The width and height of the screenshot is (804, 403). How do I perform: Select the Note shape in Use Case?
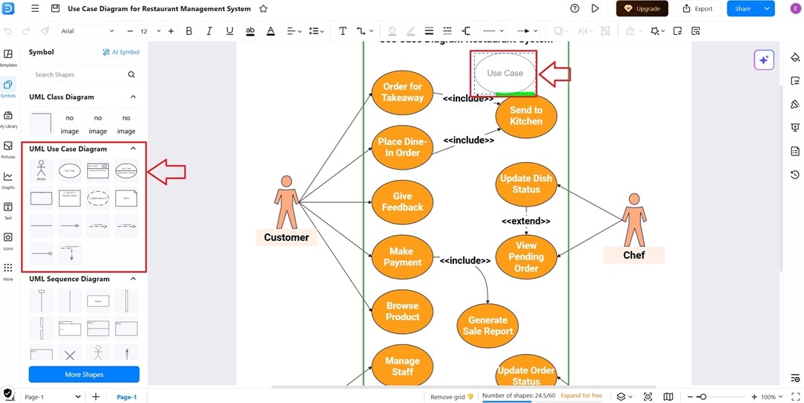click(126, 199)
